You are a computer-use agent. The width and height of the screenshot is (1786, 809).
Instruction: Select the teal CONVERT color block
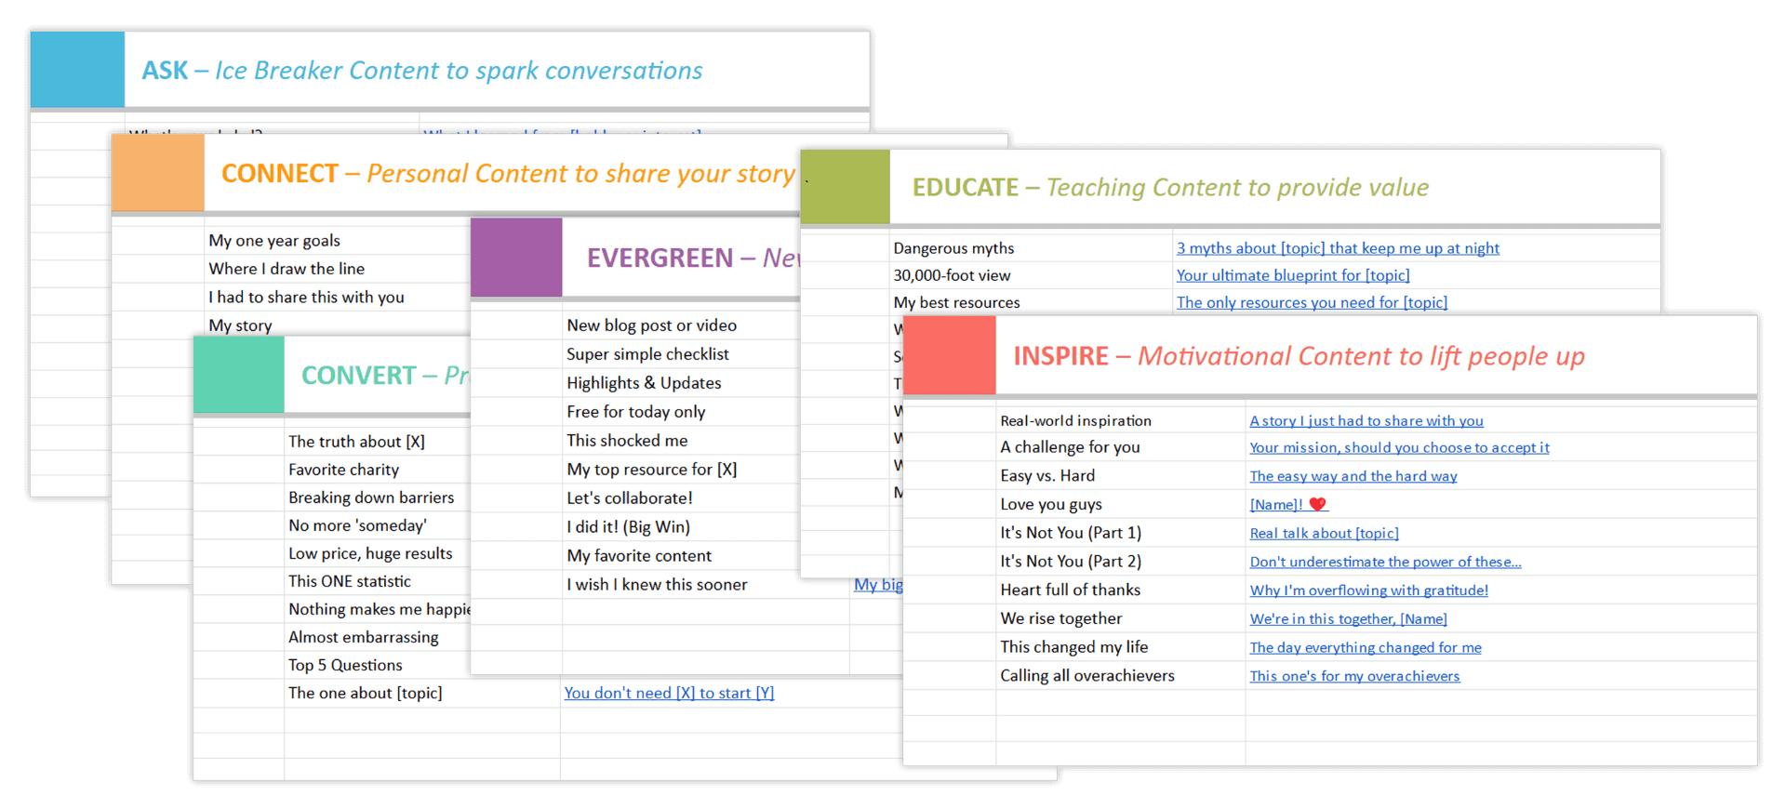tap(239, 375)
